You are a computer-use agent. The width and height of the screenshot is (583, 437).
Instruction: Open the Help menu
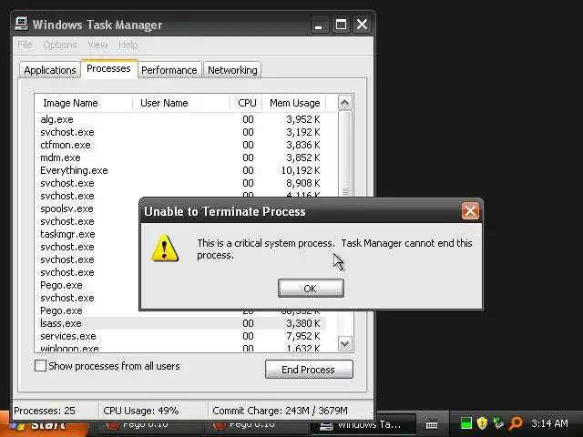[x=128, y=45]
